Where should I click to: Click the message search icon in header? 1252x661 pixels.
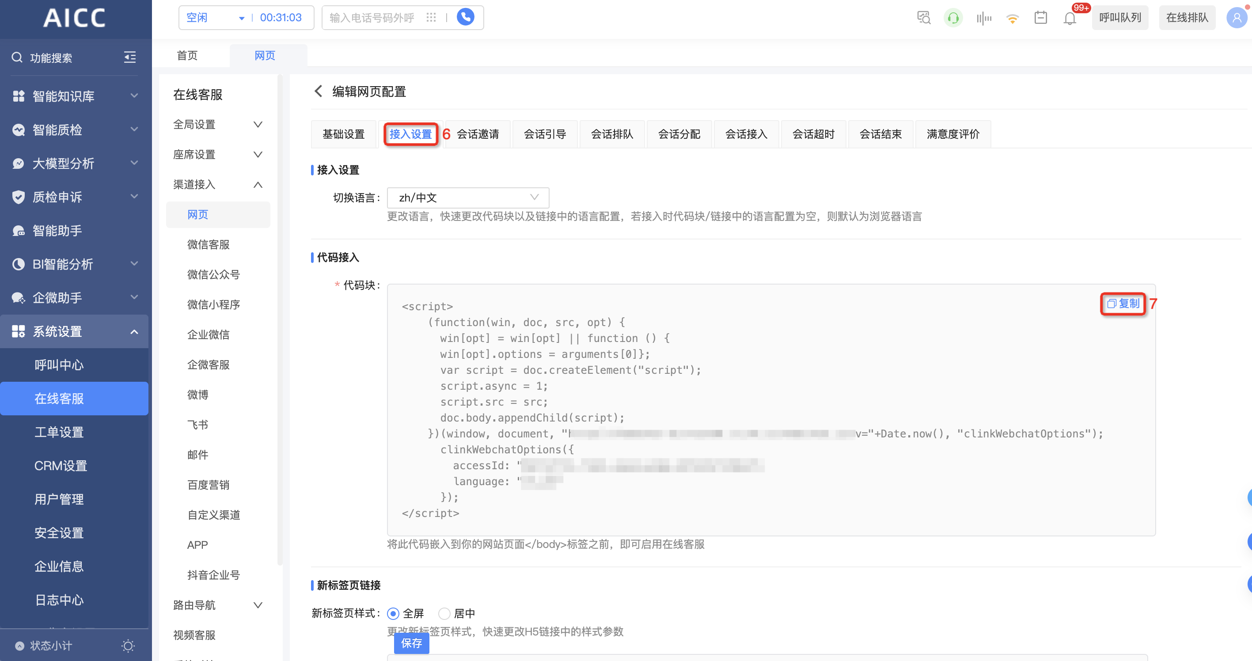click(923, 18)
